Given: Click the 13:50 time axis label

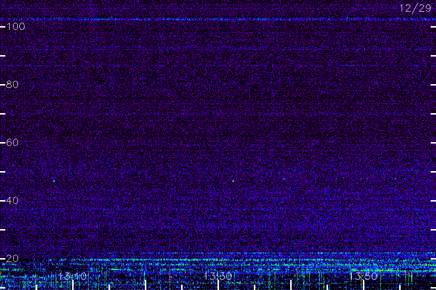Looking at the screenshot, I should [x=363, y=276].
